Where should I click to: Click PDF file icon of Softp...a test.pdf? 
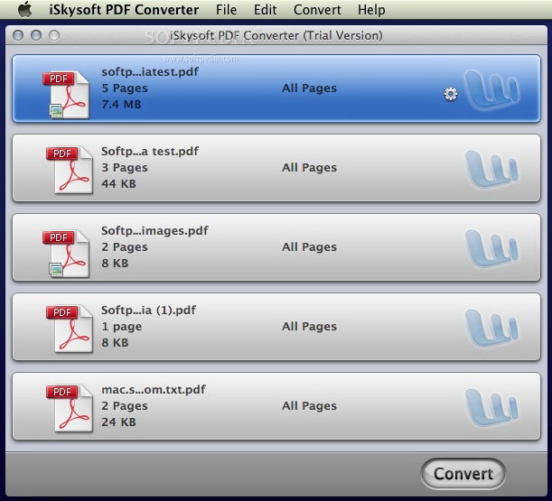tap(70, 170)
